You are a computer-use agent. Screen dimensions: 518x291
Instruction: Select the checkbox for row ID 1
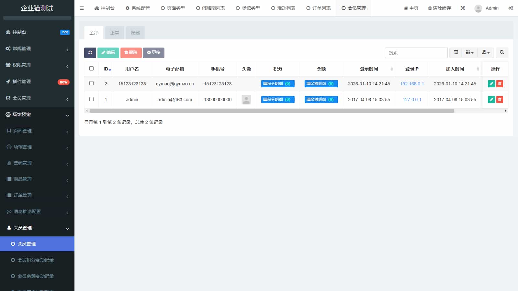[x=91, y=99]
